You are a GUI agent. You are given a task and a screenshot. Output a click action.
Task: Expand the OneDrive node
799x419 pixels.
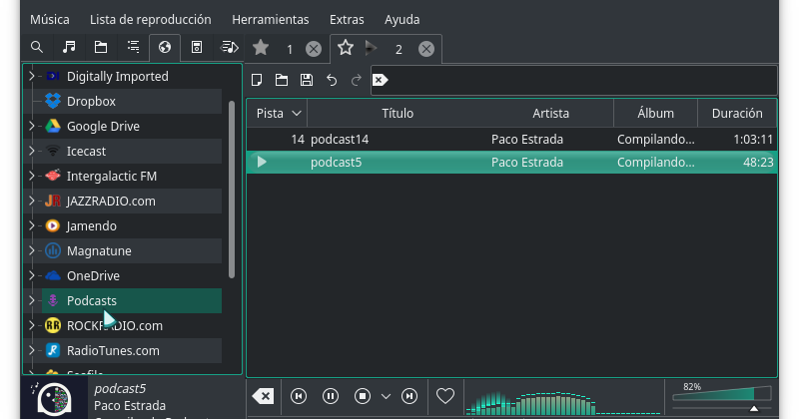(x=32, y=275)
